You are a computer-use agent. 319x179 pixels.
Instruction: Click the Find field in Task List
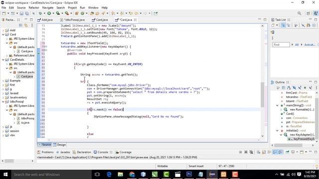tap(281, 45)
